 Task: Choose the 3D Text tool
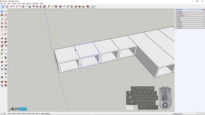tap(6, 57)
